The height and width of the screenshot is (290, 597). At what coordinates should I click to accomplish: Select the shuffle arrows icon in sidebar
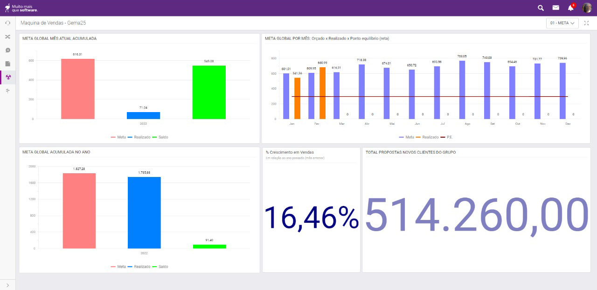[x=7, y=36]
